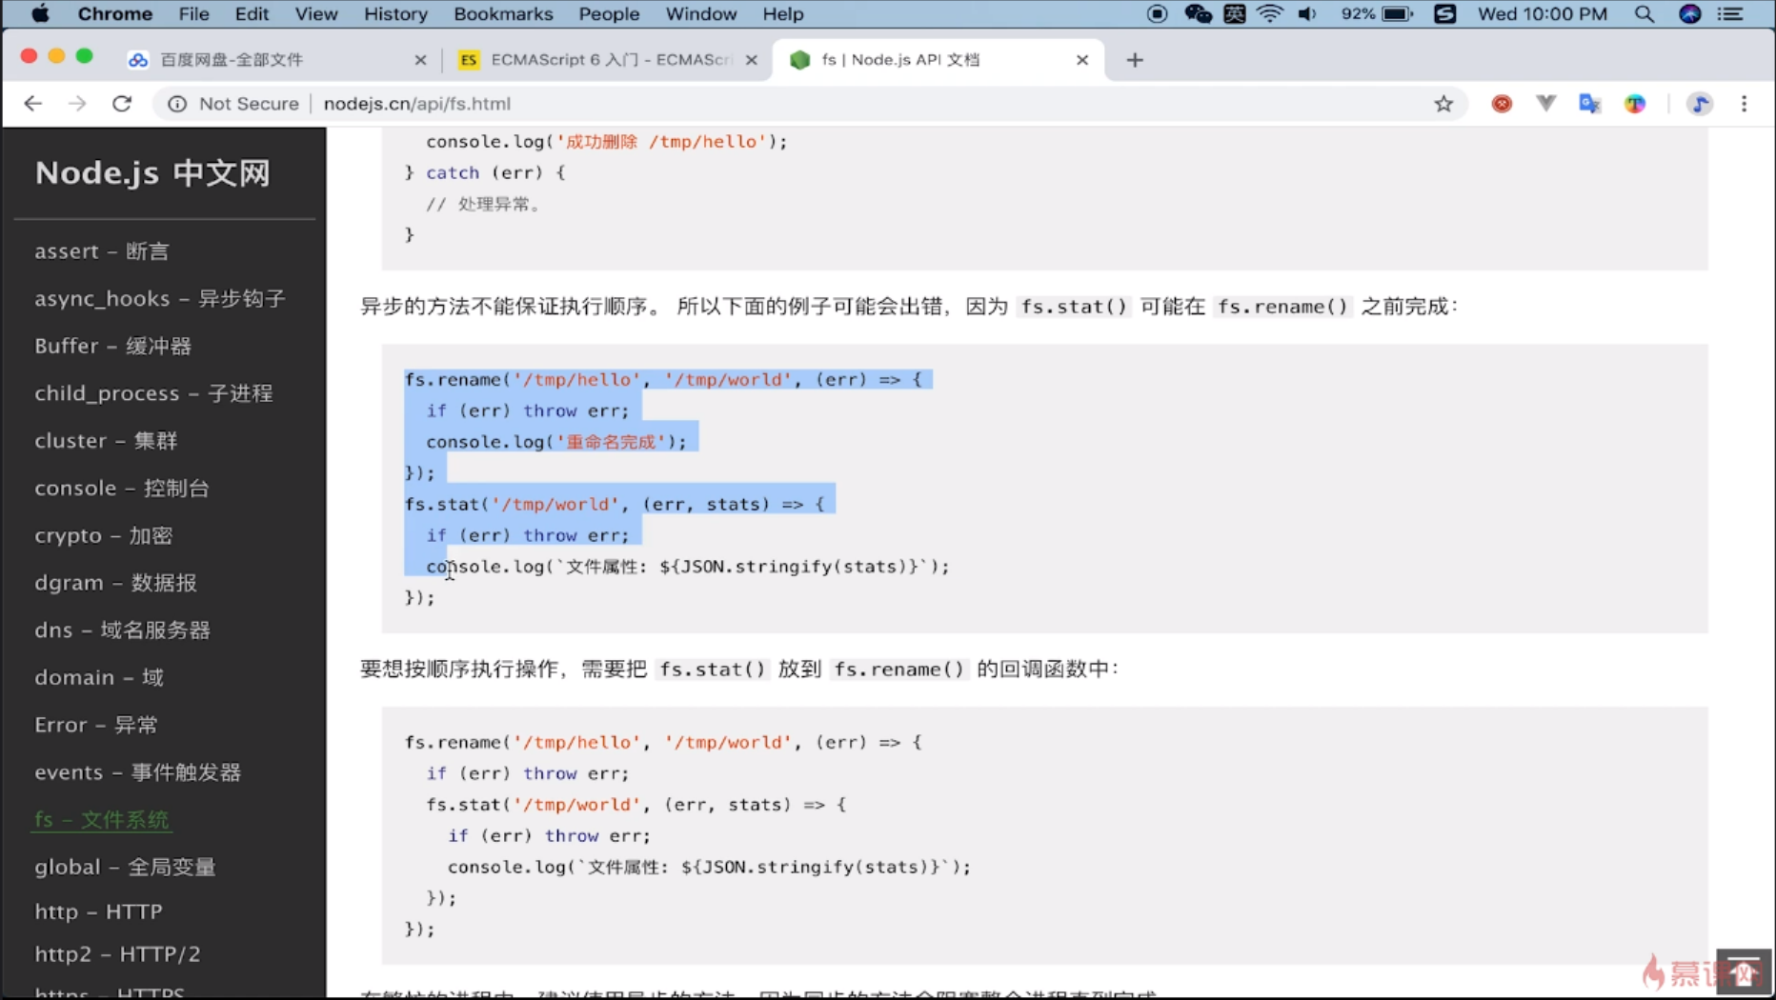Click the volume icon in menu bar
1776x1000 pixels.
pyautogui.click(x=1306, y=13)
